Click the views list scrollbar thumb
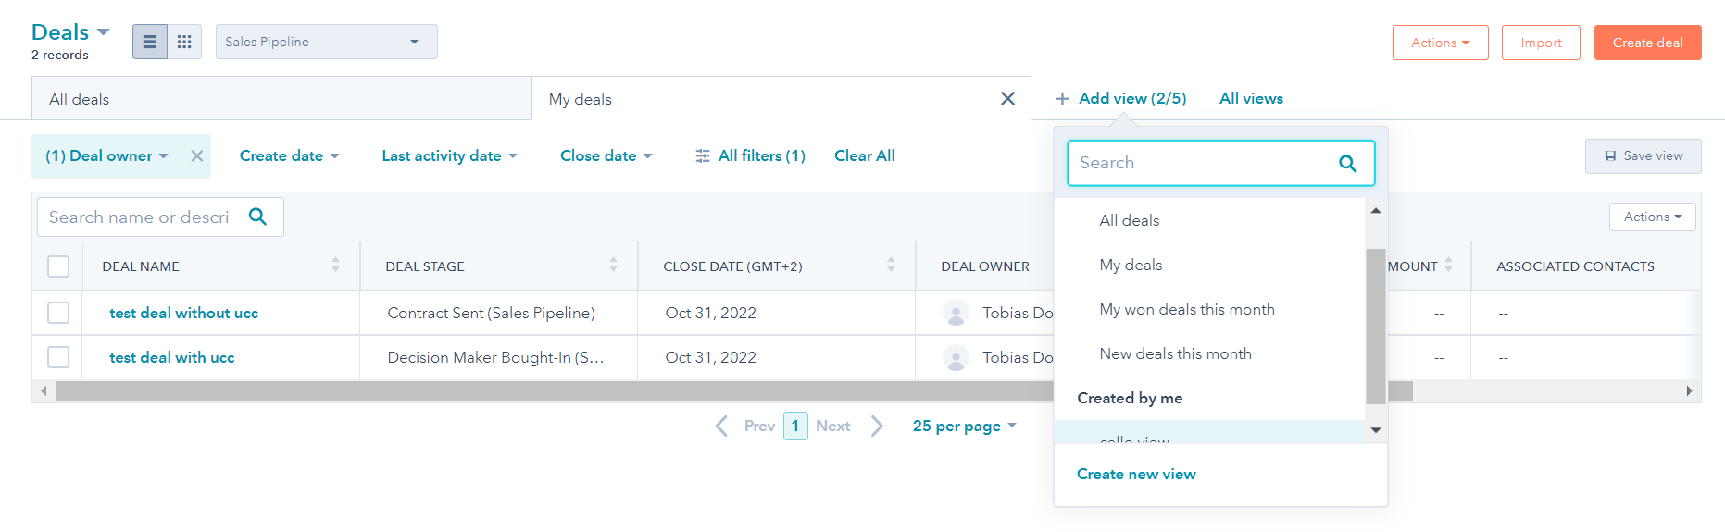 click(x=1376, y=326)
